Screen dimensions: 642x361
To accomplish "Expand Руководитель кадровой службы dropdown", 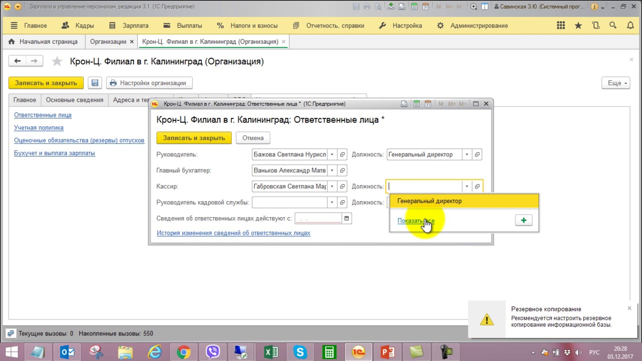I will tap(332, 203).
